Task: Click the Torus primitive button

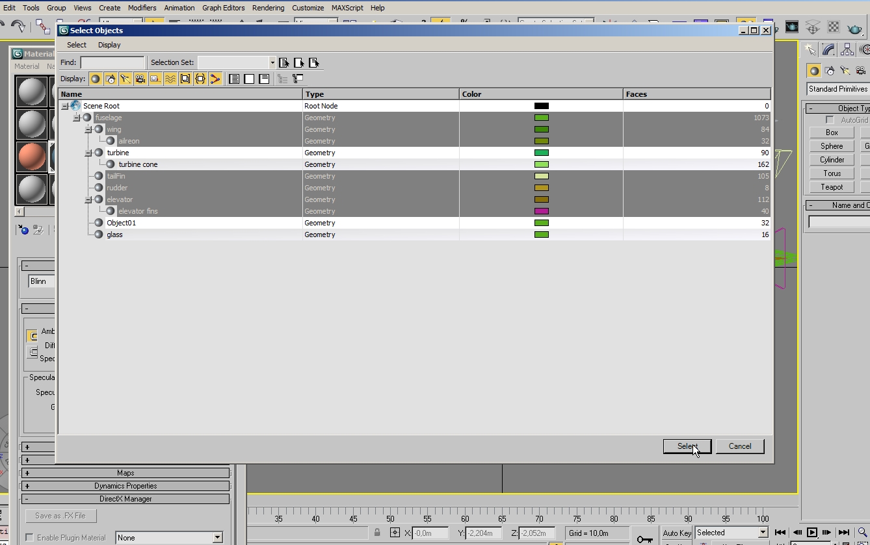Action: point(832,173)
